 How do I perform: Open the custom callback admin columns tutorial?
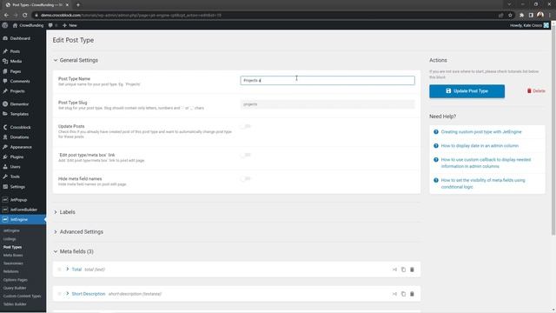(486, 163)
